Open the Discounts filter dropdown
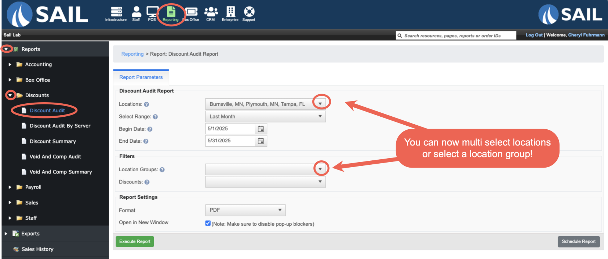The height and width of the screenshot is (259, 608). [265, 182]
